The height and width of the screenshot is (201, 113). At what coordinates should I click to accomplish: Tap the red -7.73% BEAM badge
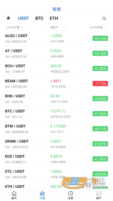tap(100, 84)
